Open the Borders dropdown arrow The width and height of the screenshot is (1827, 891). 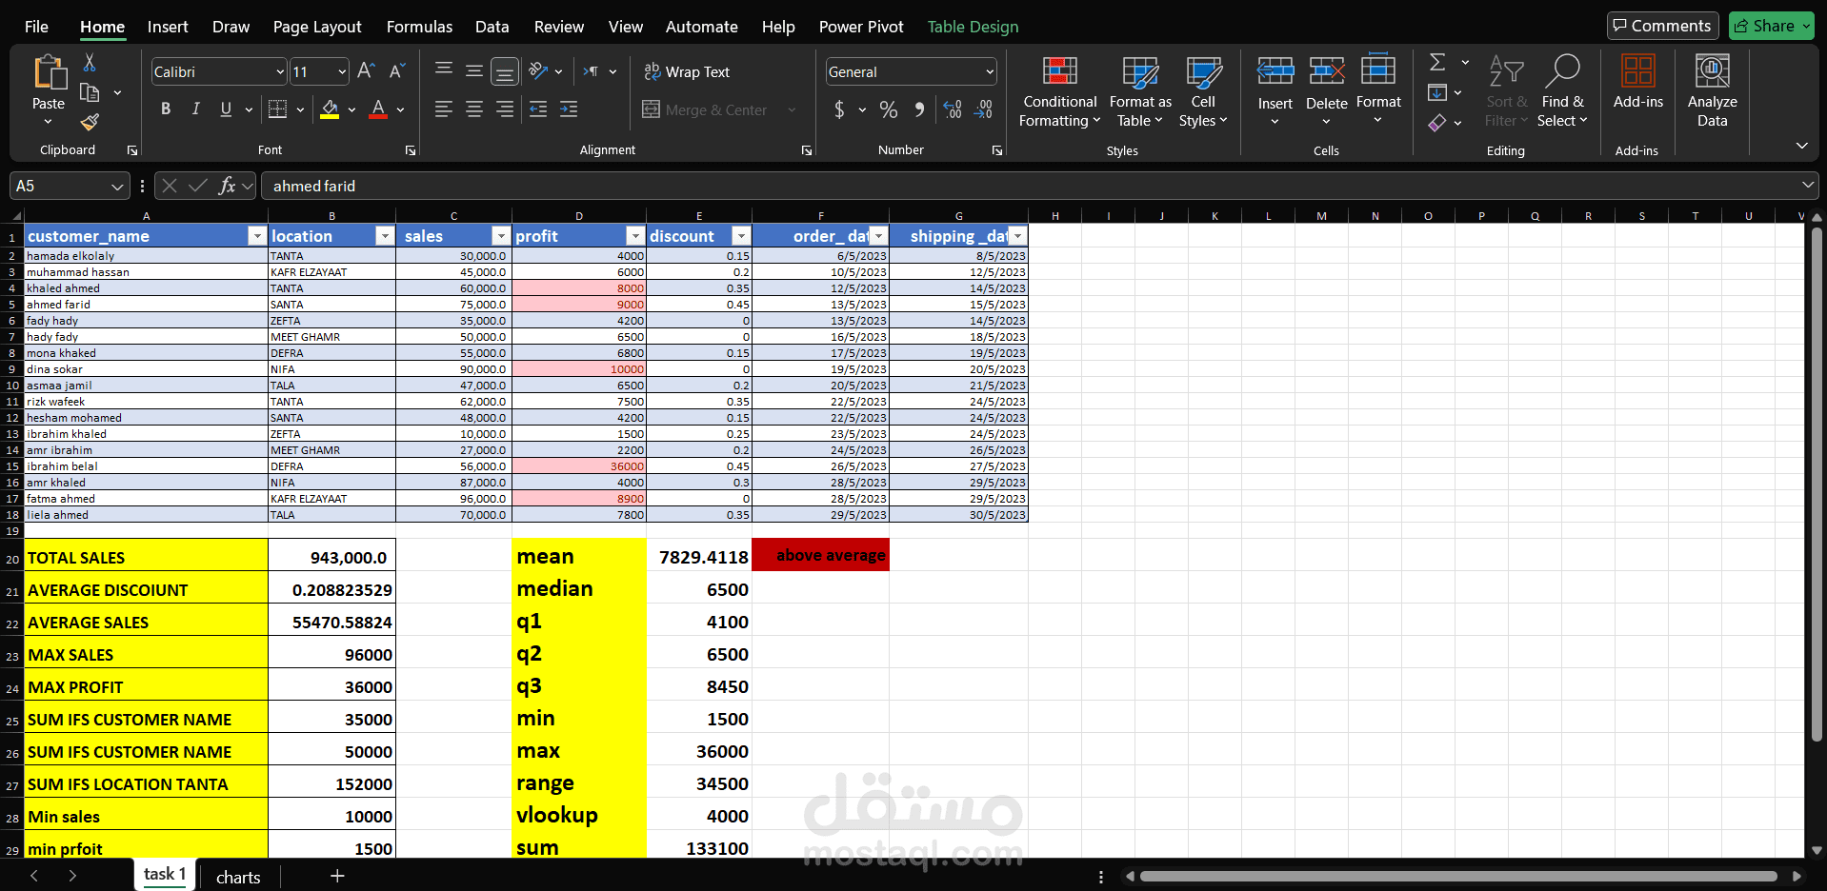tap(300, 110)
